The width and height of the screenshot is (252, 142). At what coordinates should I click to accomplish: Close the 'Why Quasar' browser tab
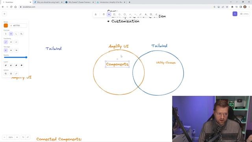93,2
